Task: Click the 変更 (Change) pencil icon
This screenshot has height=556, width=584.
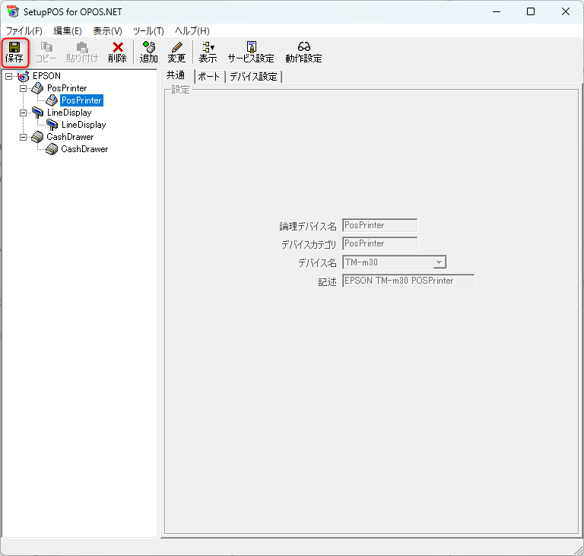Action: click(x=176, y=52)
